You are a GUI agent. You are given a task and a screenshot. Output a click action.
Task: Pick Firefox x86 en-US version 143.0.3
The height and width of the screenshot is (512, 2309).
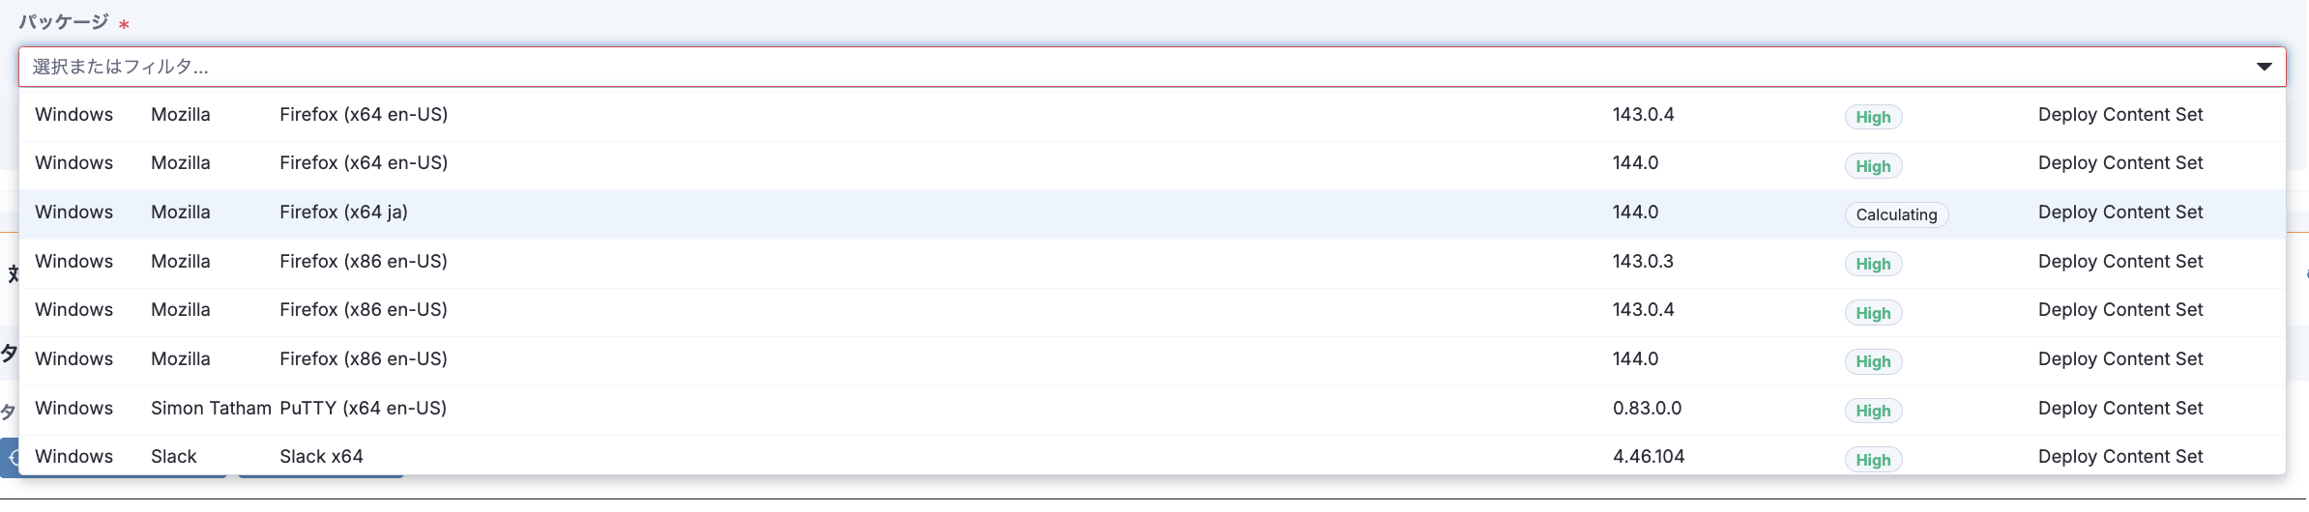(x=364, y=262)
